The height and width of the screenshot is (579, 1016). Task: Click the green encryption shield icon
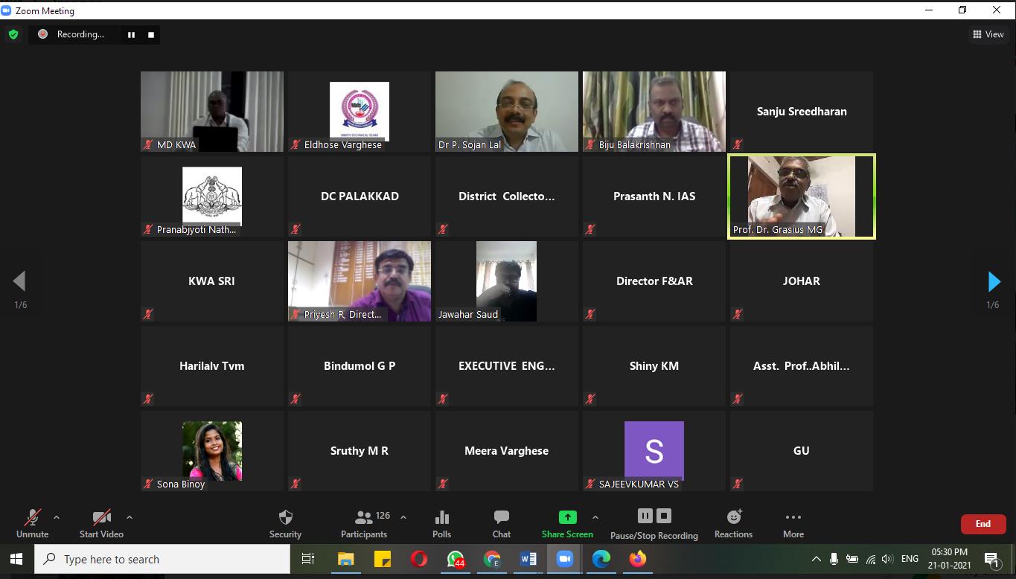[13, 34]
